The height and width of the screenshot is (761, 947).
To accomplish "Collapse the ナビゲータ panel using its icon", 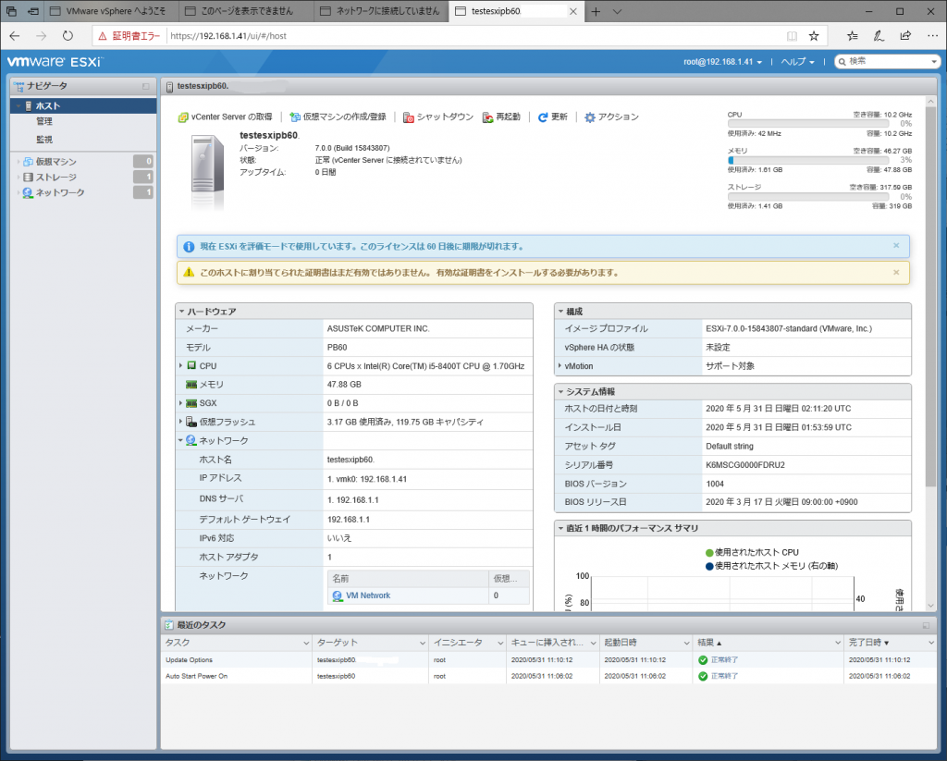I will 145,86.
